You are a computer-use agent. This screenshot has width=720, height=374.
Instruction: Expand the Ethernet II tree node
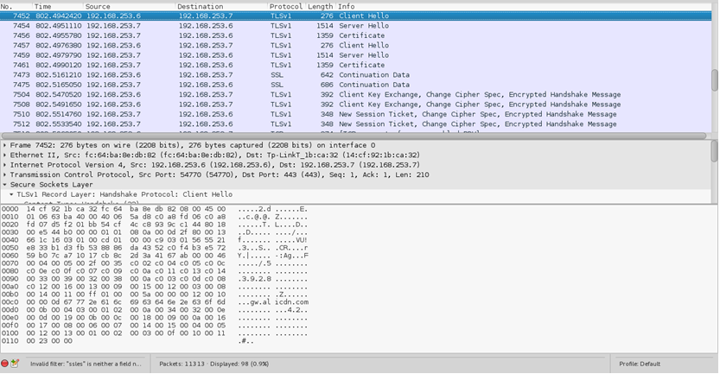[x=4, y=155]
